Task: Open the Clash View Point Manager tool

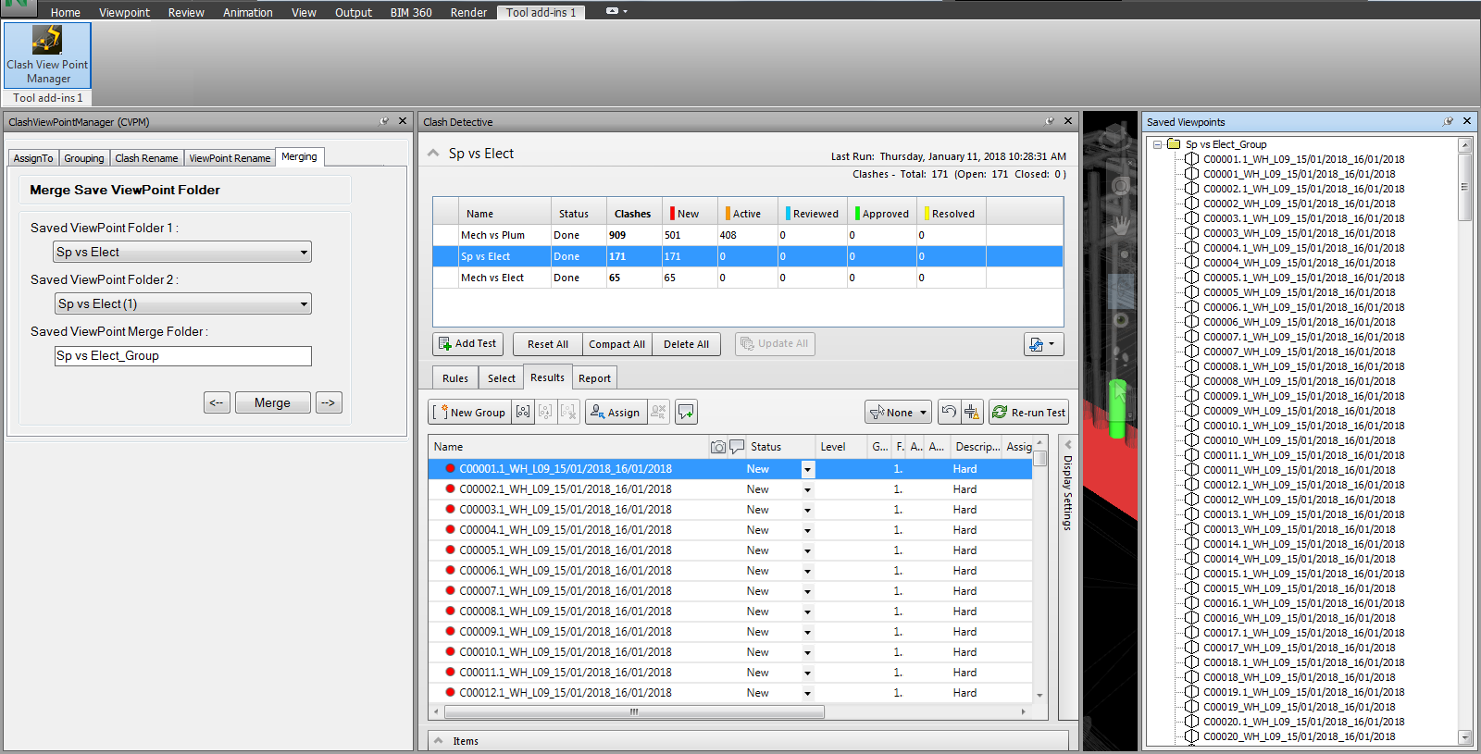Action: 47,56
